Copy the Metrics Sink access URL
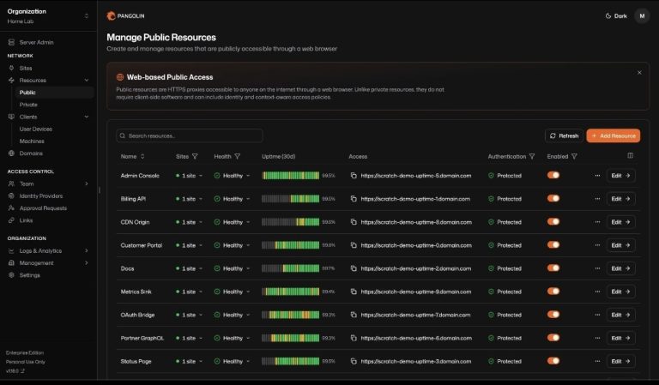Screen dimensions: 659x385 354,292
